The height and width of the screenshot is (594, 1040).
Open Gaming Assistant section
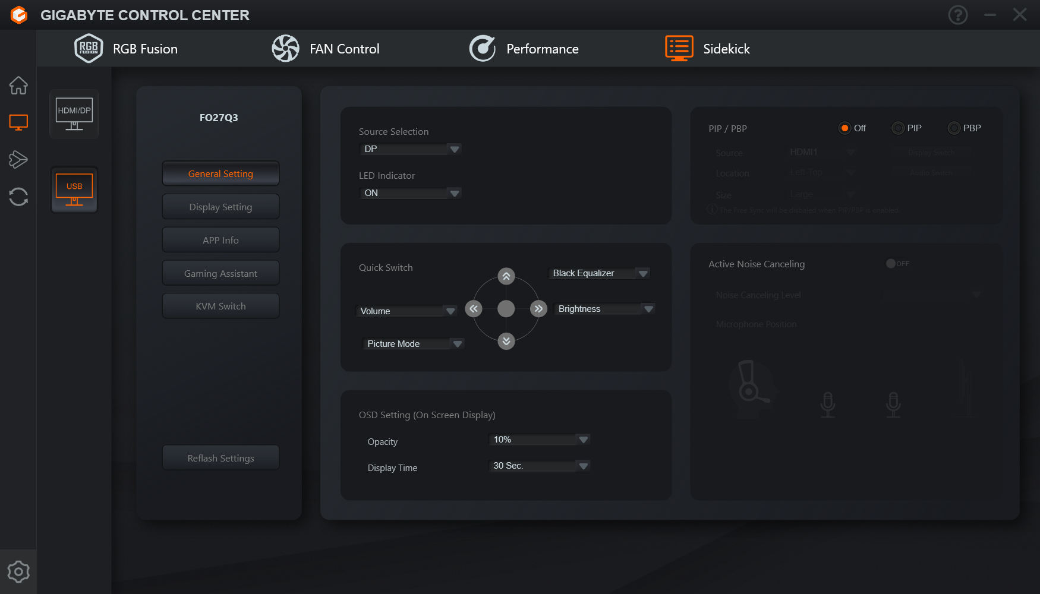click(x=220, y=273)
